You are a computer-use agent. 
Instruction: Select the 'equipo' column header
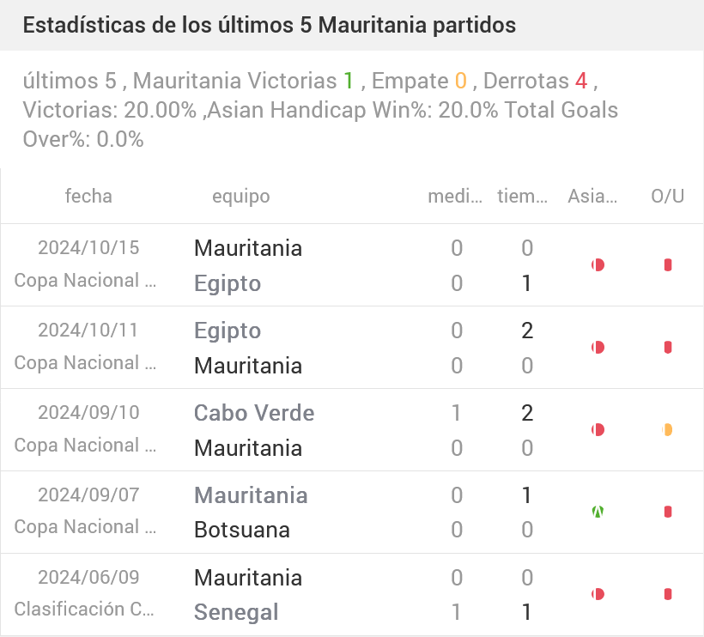click(241, 197)
